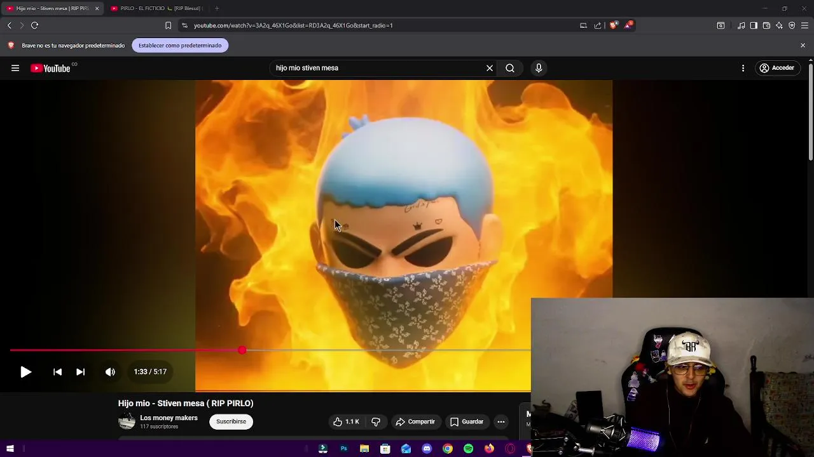Install app icon in address bar

[583, 25]
